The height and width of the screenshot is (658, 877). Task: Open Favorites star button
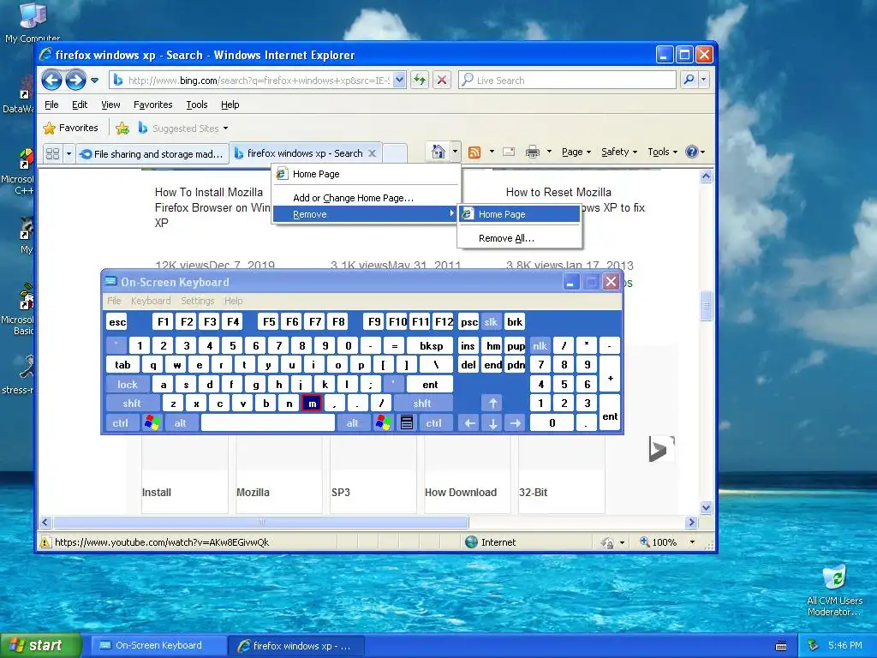(70, 129)
